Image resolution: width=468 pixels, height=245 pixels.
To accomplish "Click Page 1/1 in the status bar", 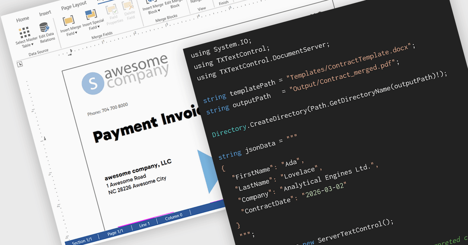I will 115,232.
